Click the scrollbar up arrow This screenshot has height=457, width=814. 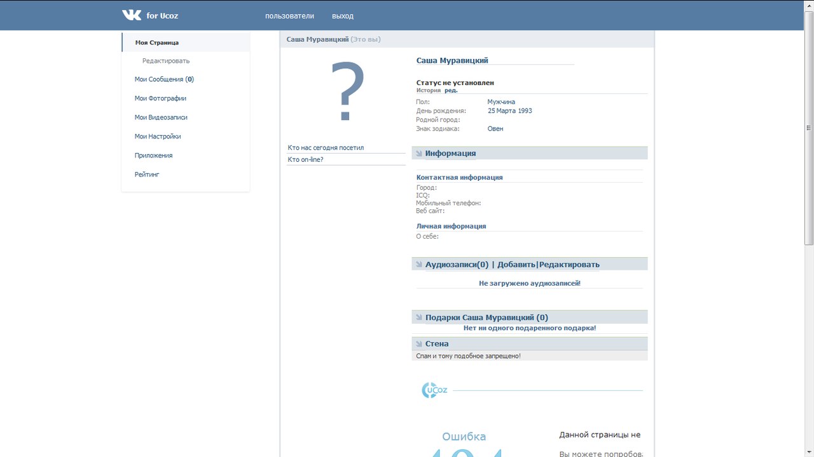point(809,4)
